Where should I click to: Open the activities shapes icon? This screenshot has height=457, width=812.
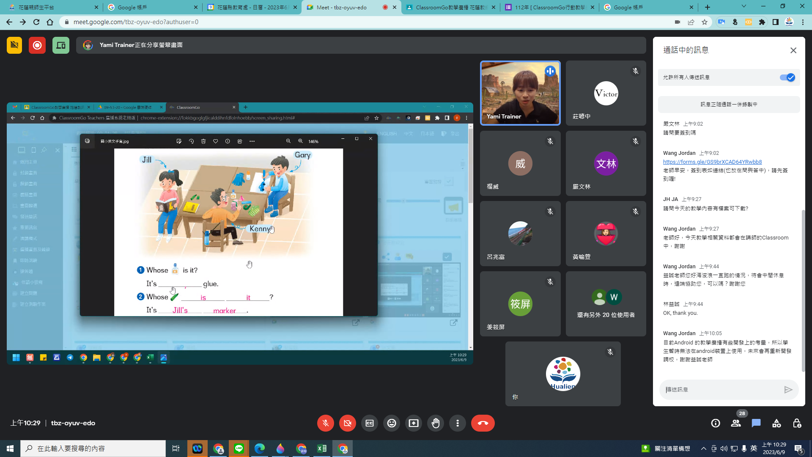pyautogui.click(x=776, y=423)
